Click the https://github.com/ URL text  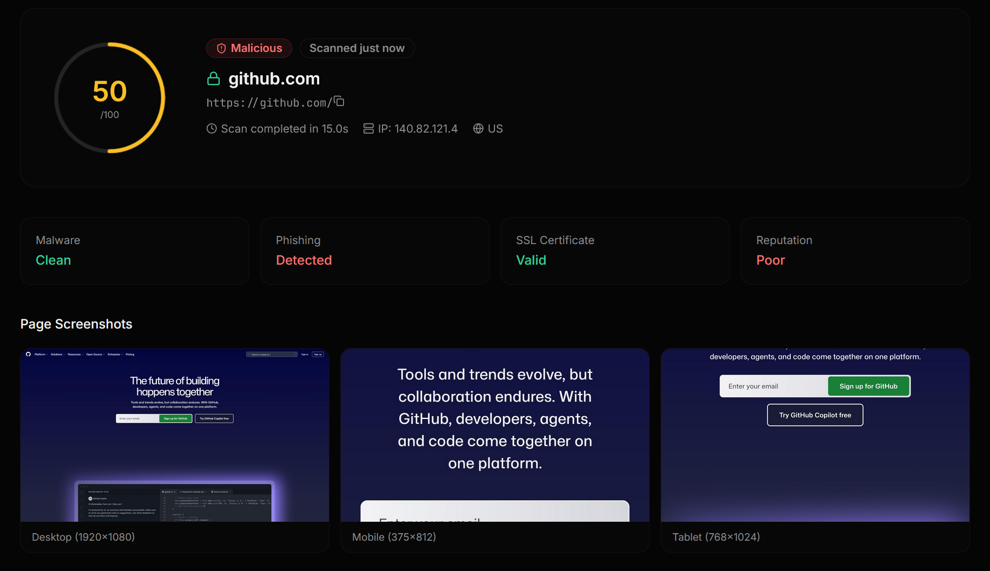[269, 103]
